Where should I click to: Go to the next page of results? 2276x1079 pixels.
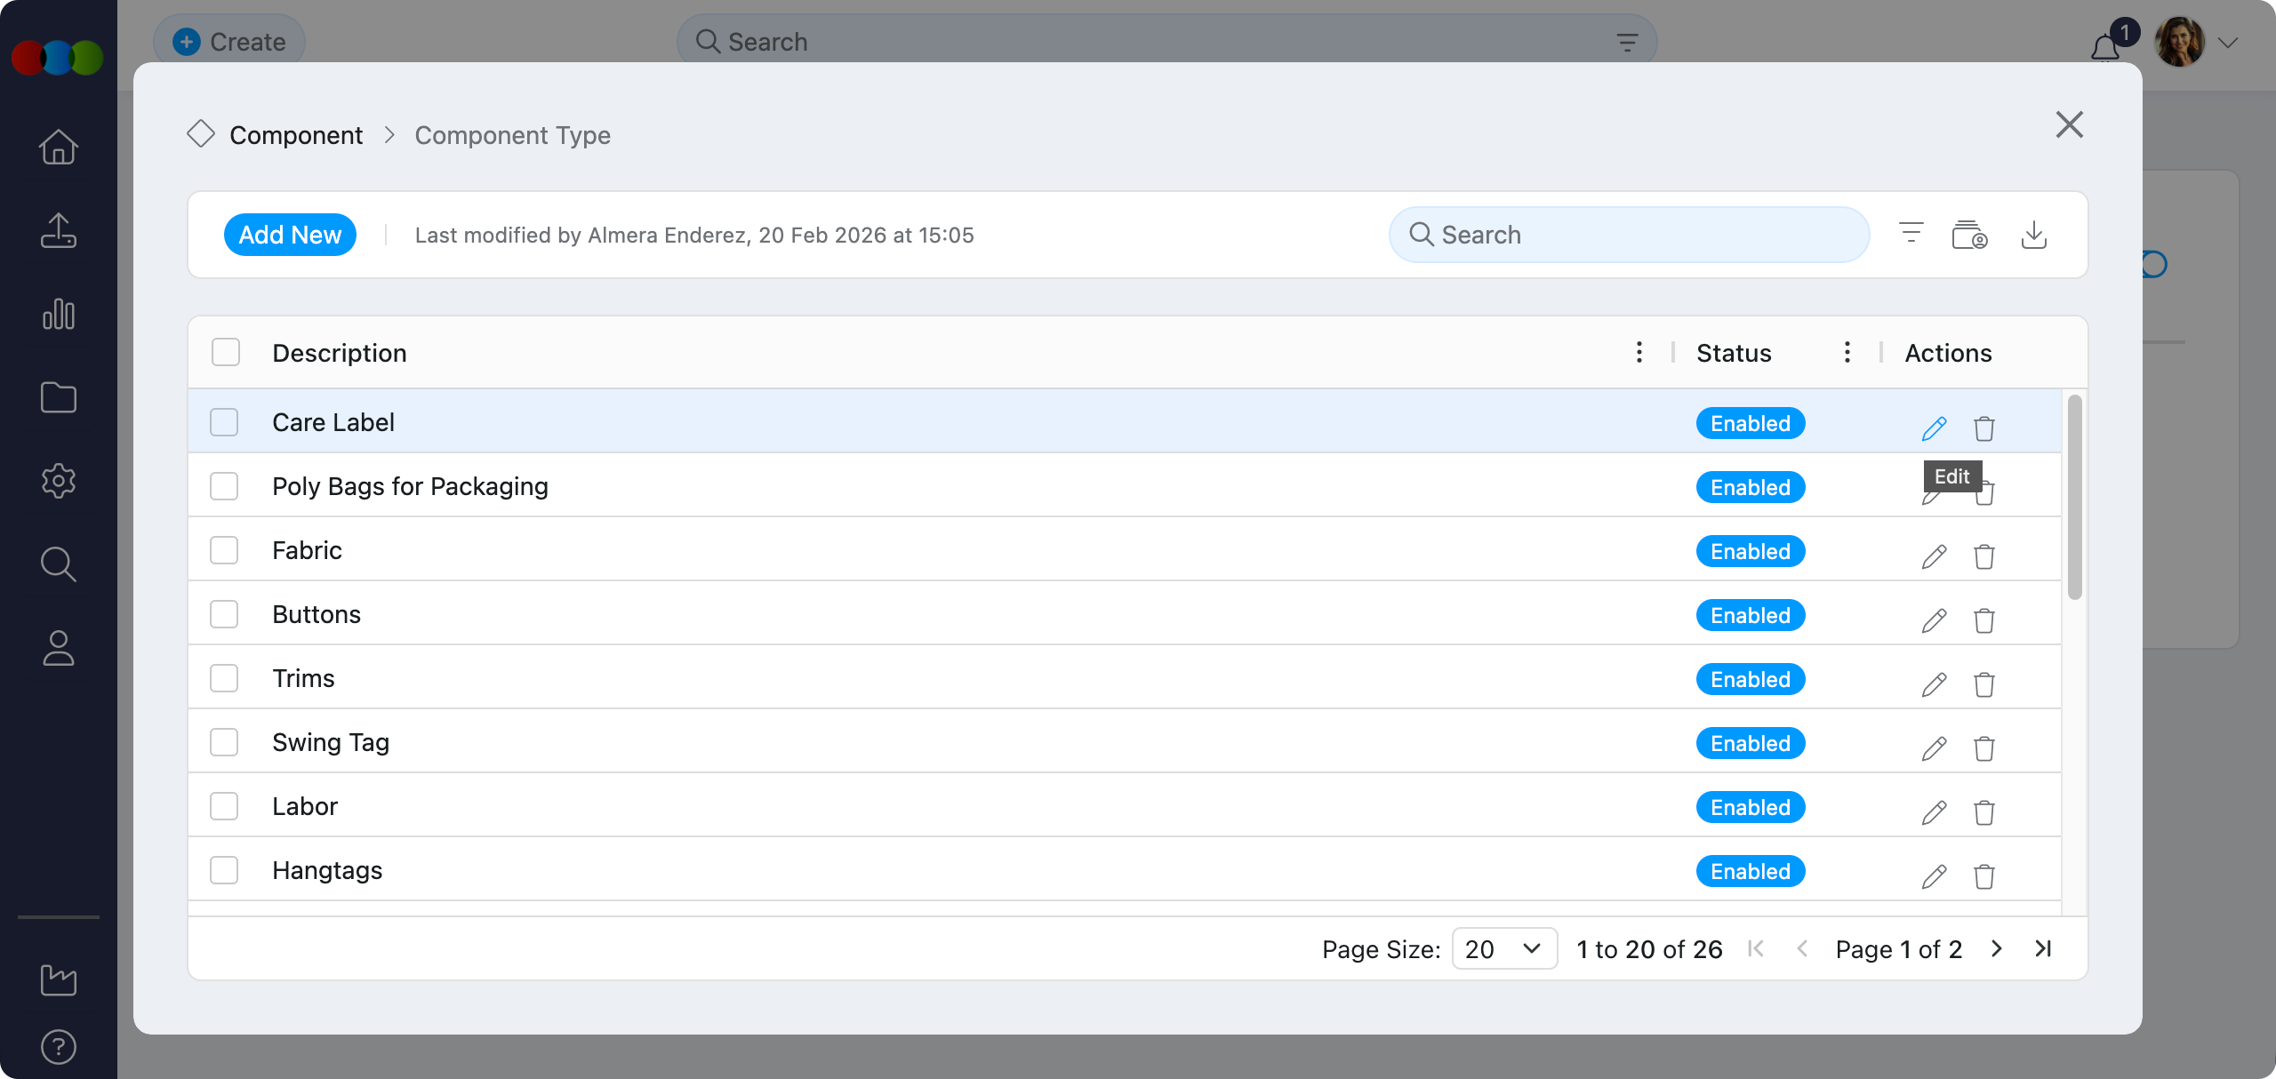point(1997,948)
